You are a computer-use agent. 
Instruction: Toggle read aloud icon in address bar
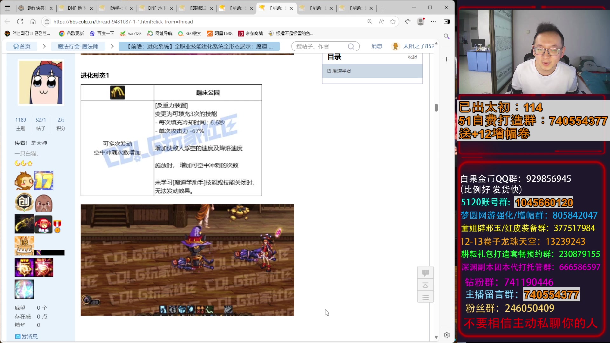[381, 22]
